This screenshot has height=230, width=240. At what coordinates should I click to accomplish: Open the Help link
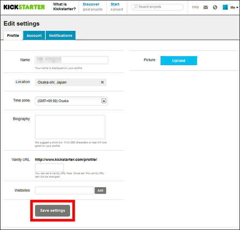tap(195, 7)
